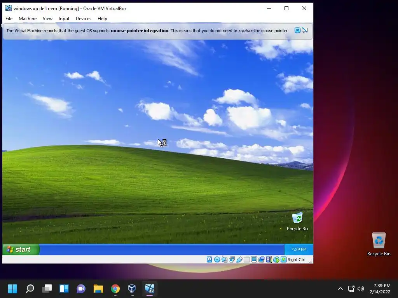Click the shared folders status icon

pyautogui.click(x=246, y=260)
